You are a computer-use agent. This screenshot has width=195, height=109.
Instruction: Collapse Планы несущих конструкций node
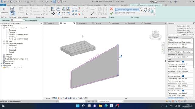[x=4, y=28]
